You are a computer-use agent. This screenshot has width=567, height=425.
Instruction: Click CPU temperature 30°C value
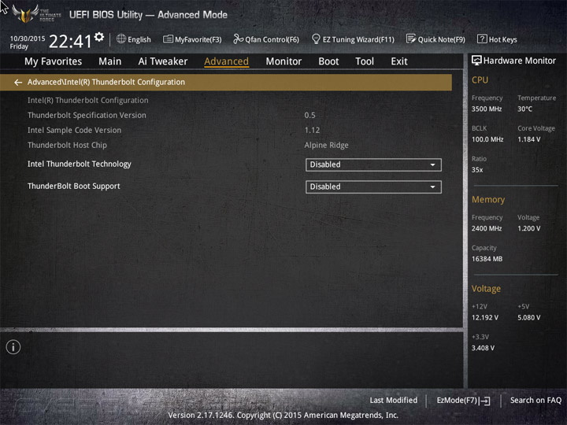524,109
